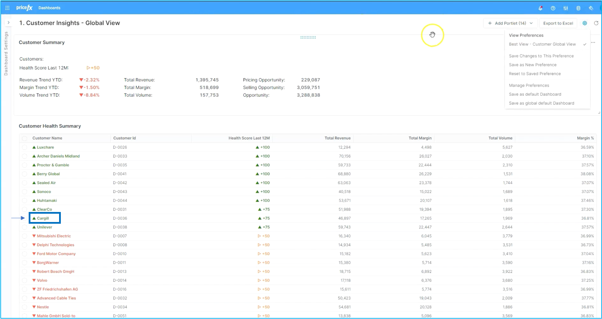Open the sliders configuration icon in header
The width and height of the screenshot is (602, 319).
pyautogui.click(x=566, y=8)
